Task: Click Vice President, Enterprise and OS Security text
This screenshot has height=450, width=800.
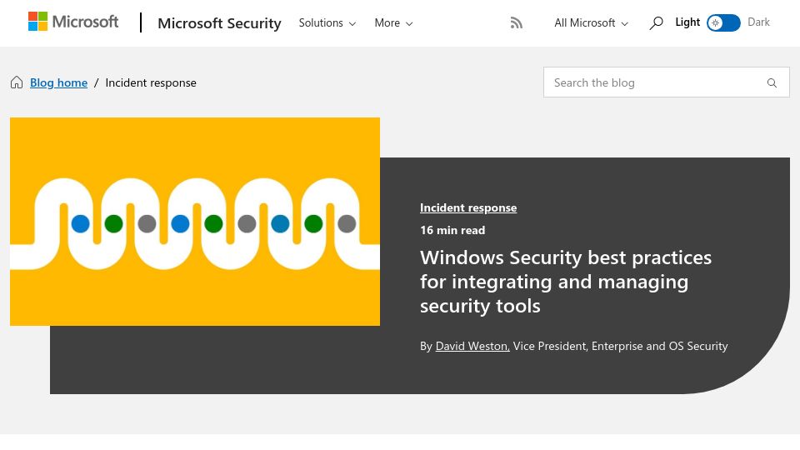Action: pos(620,346)
